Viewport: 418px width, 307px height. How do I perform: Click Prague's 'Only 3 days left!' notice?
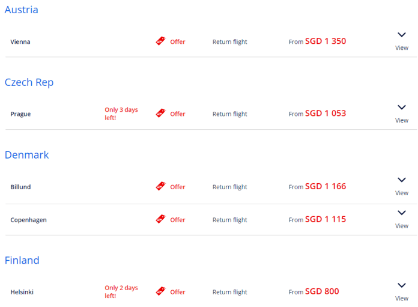click(x=121, y=114)
